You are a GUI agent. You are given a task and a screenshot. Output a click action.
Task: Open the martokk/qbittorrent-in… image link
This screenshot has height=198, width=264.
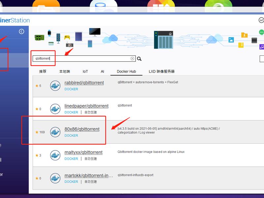click(89, 176)
